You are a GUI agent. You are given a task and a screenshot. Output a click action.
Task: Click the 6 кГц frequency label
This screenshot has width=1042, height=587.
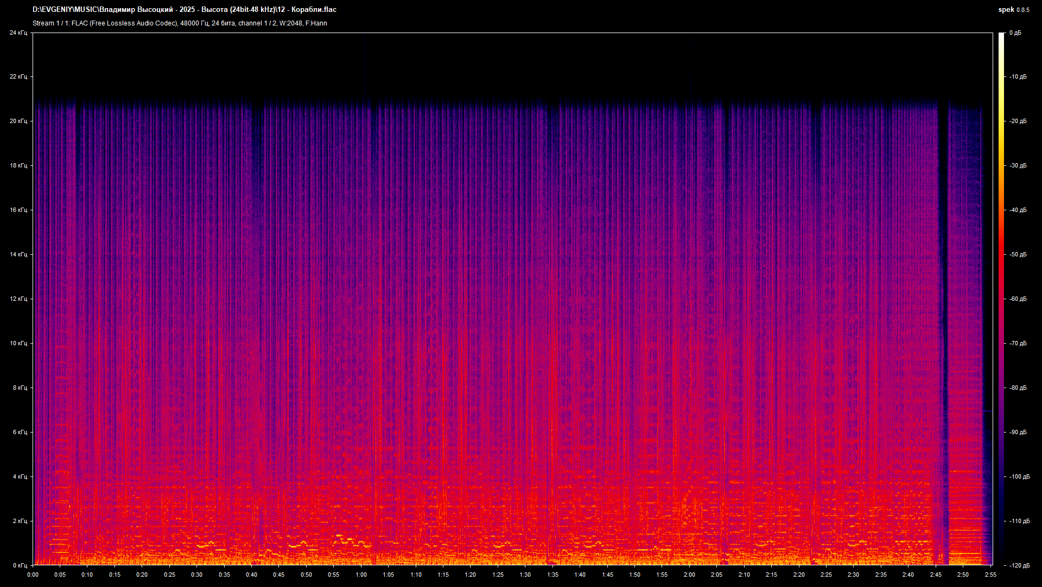20,432
